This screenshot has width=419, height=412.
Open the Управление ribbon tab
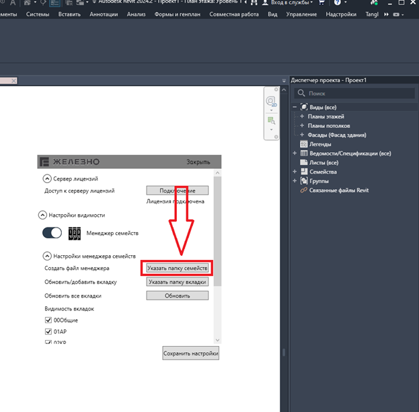(301, 14)
